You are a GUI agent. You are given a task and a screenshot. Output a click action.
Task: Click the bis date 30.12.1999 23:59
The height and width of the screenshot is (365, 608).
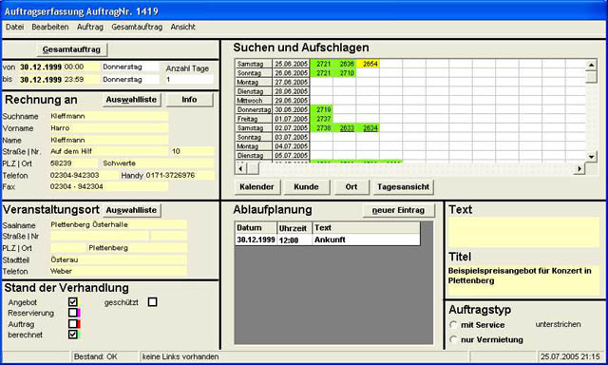pos(60,80)
